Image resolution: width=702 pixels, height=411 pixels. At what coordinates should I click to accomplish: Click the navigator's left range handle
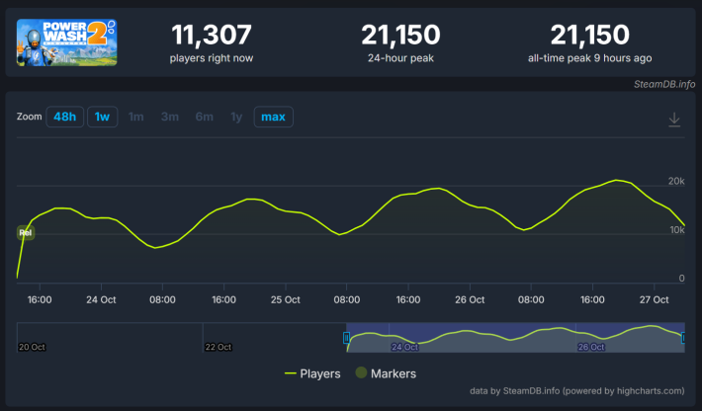(346, 338)
